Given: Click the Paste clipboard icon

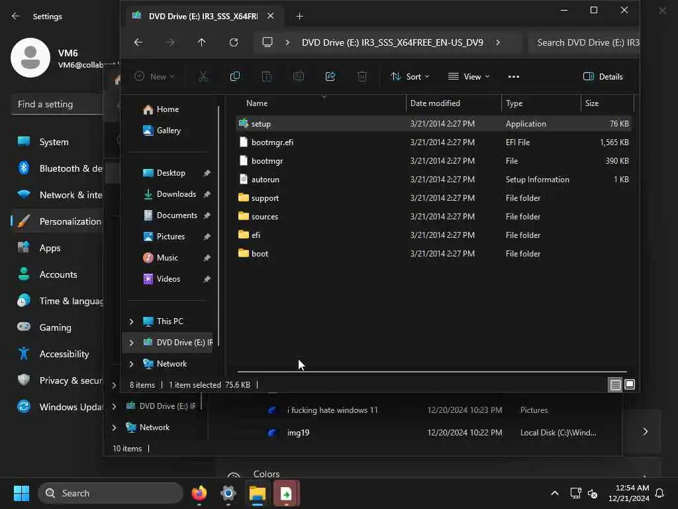Looking at the screenshot, I should coord(267,77).
